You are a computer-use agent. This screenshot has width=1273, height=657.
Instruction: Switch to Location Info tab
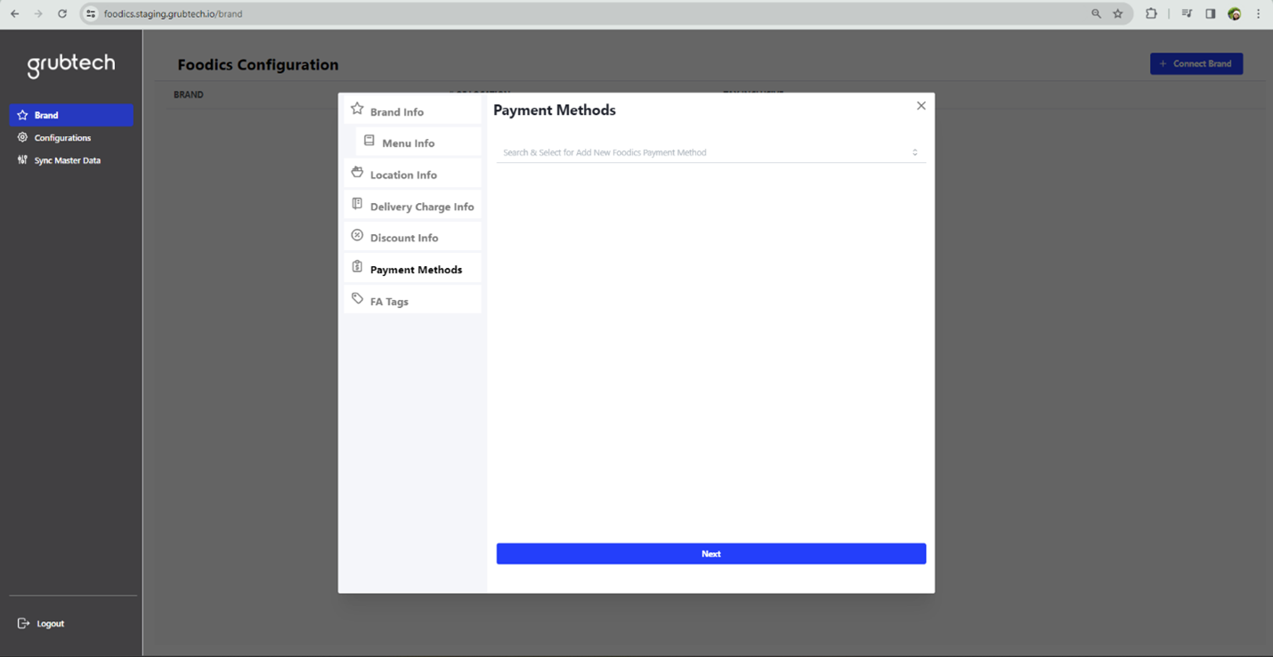click(x=413, y=174)
